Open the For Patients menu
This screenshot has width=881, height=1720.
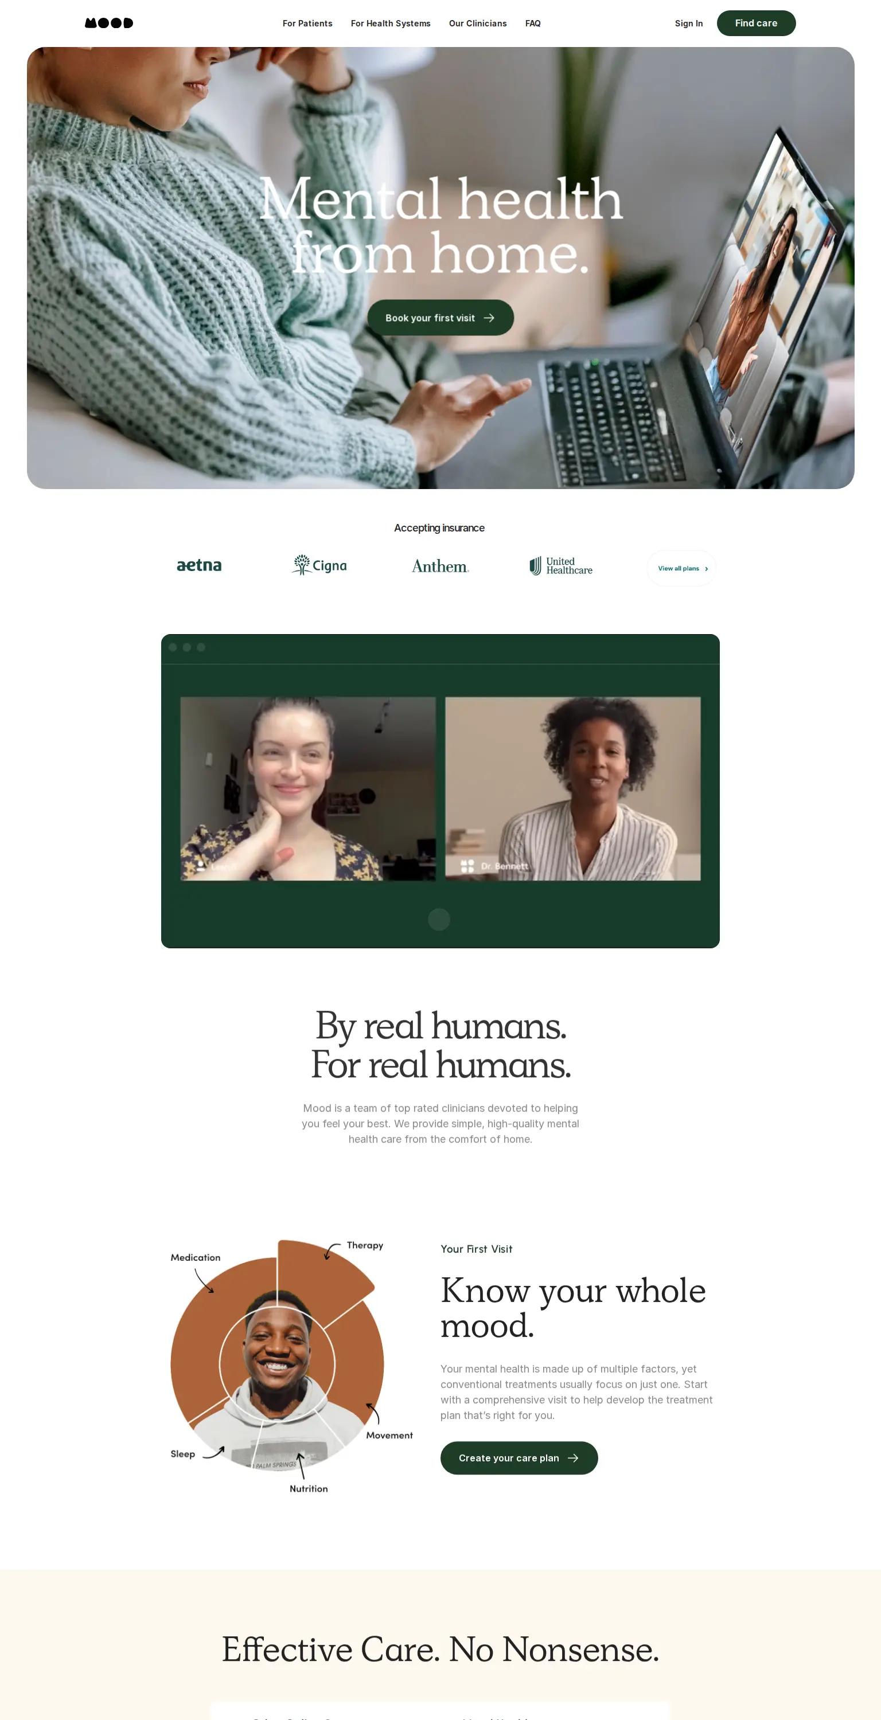tap(307, 24)
